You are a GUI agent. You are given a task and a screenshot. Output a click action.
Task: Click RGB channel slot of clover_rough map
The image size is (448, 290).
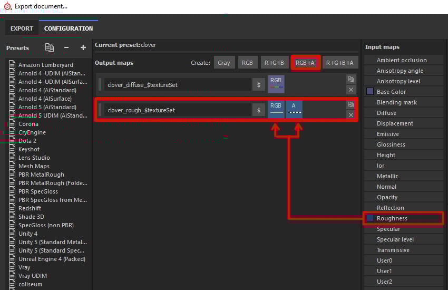(x=276, y=109)
